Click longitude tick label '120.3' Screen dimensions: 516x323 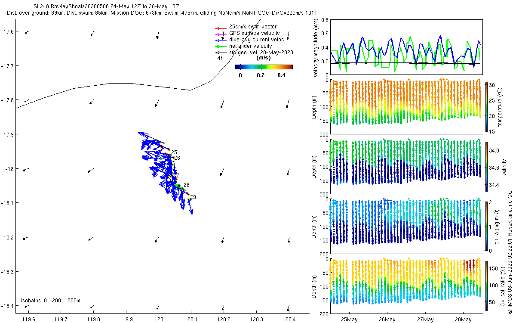point(256,319)
